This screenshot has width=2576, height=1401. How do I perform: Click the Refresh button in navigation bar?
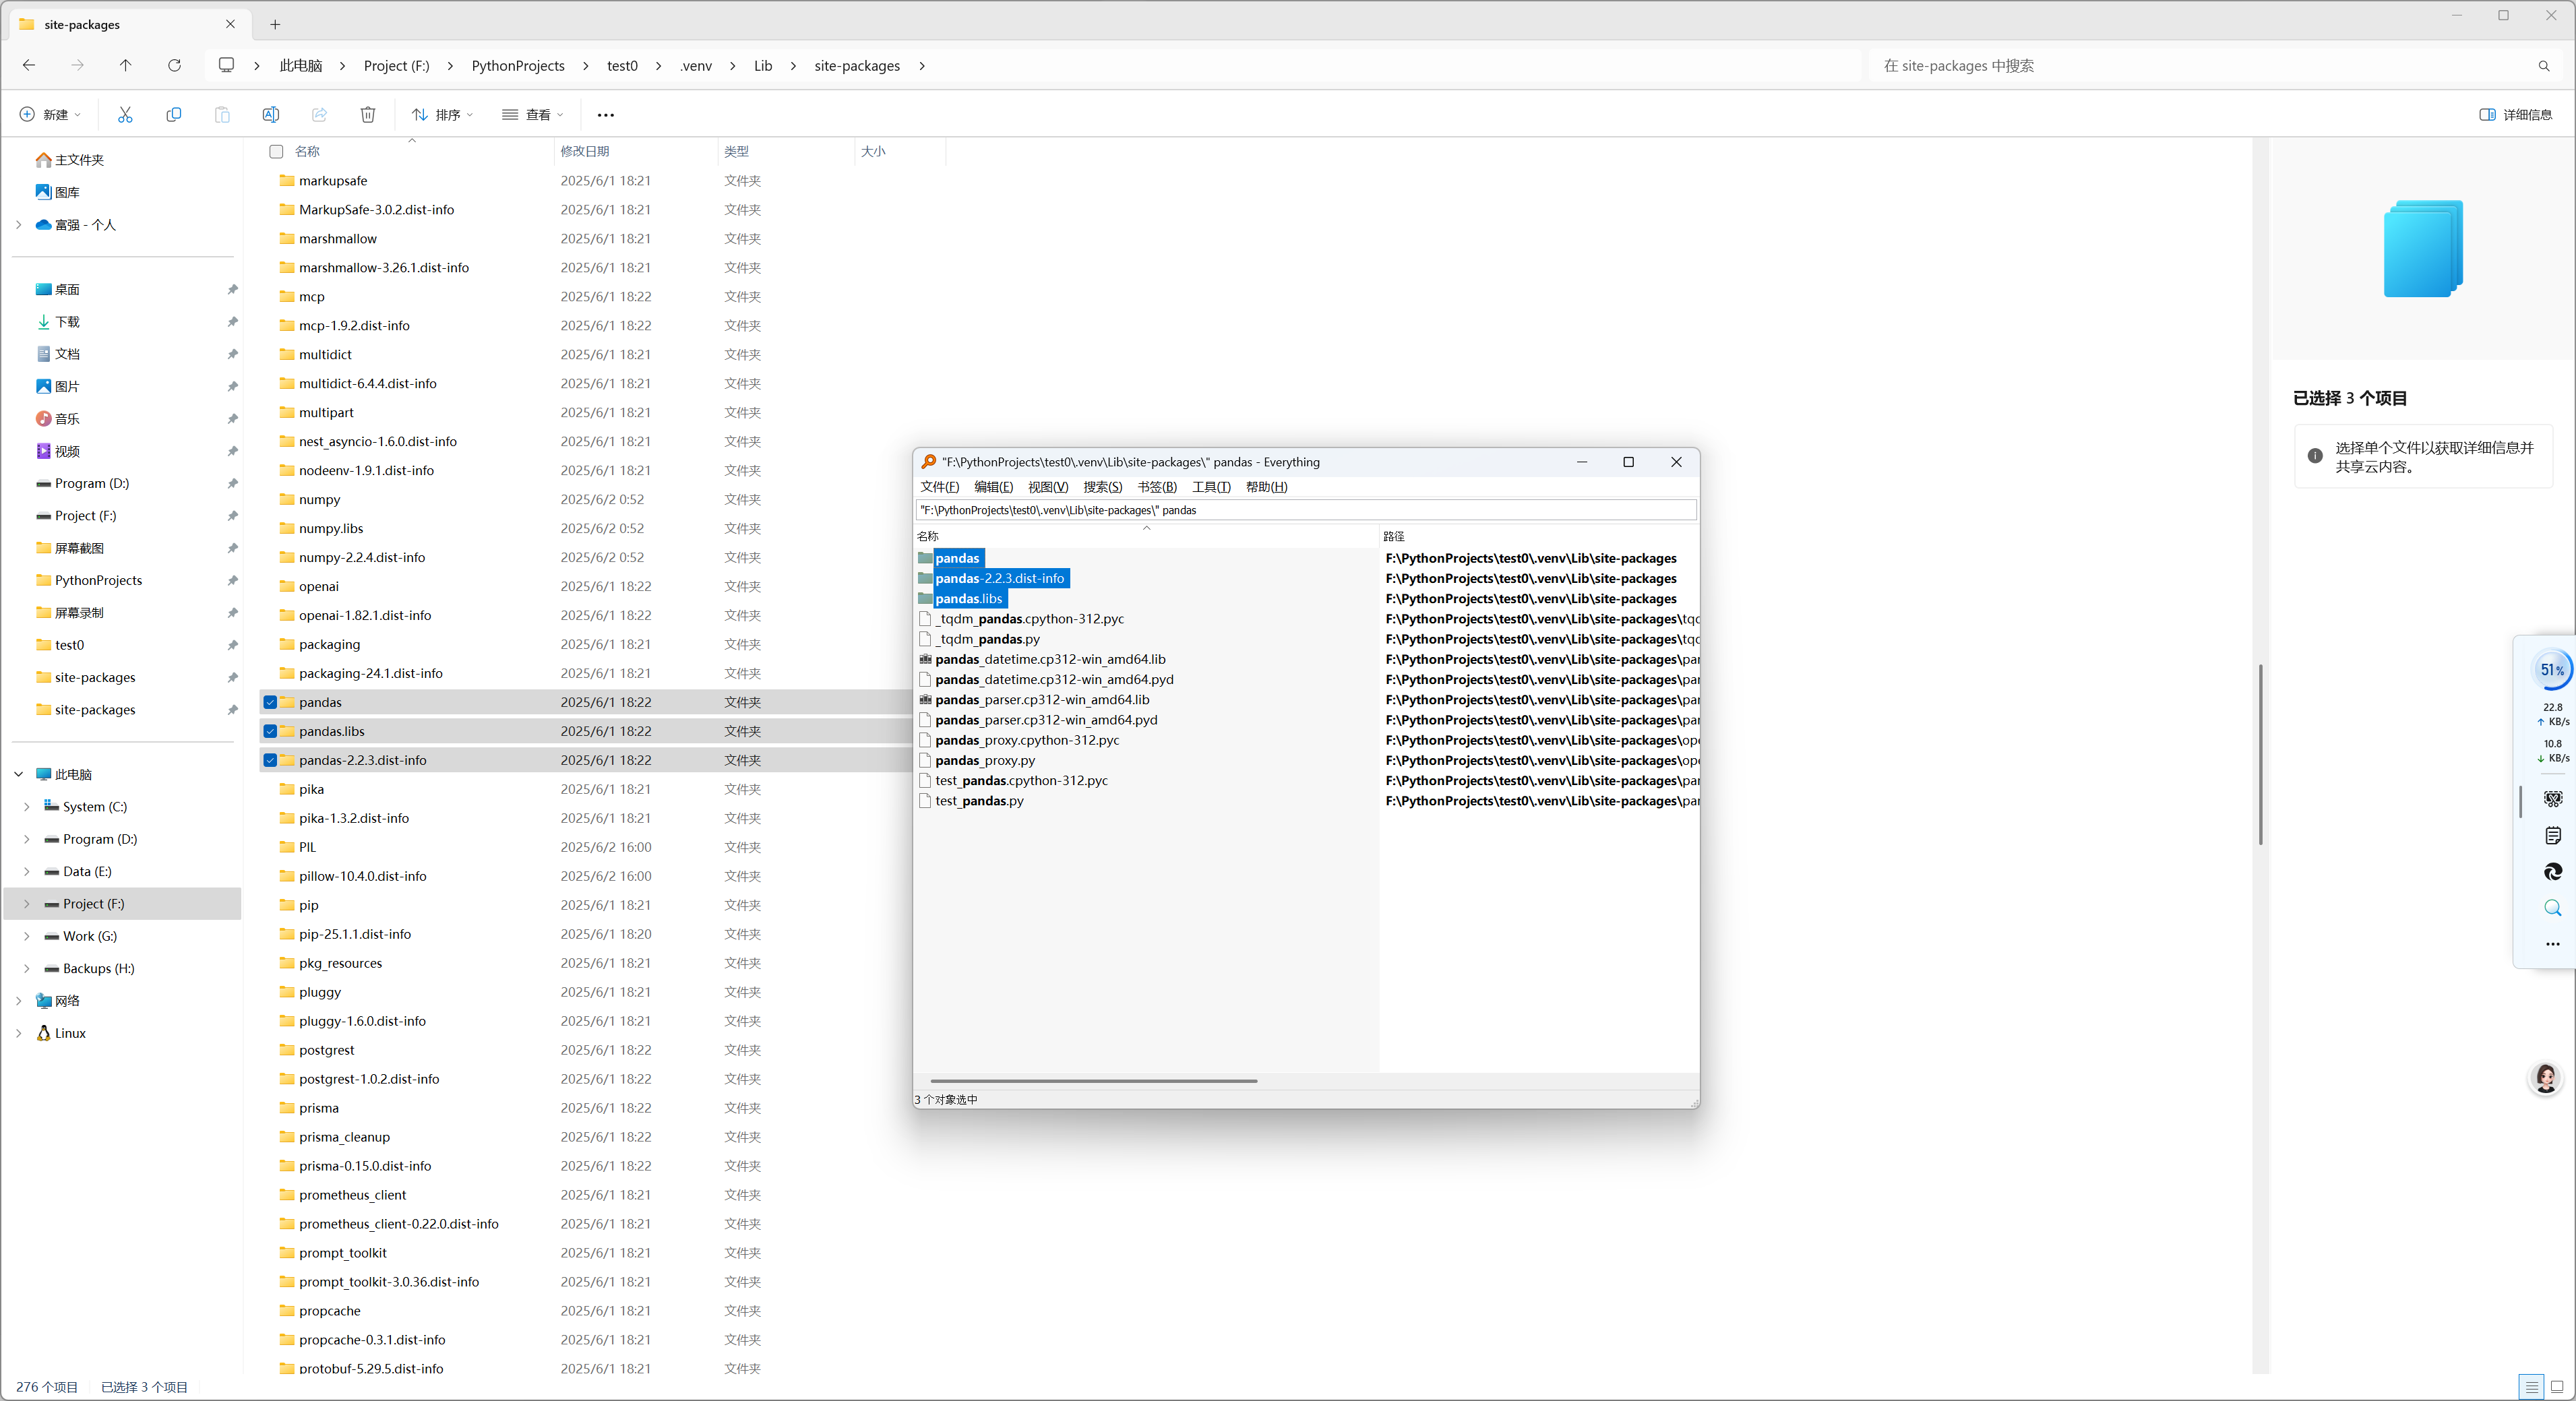coord(174,66)
